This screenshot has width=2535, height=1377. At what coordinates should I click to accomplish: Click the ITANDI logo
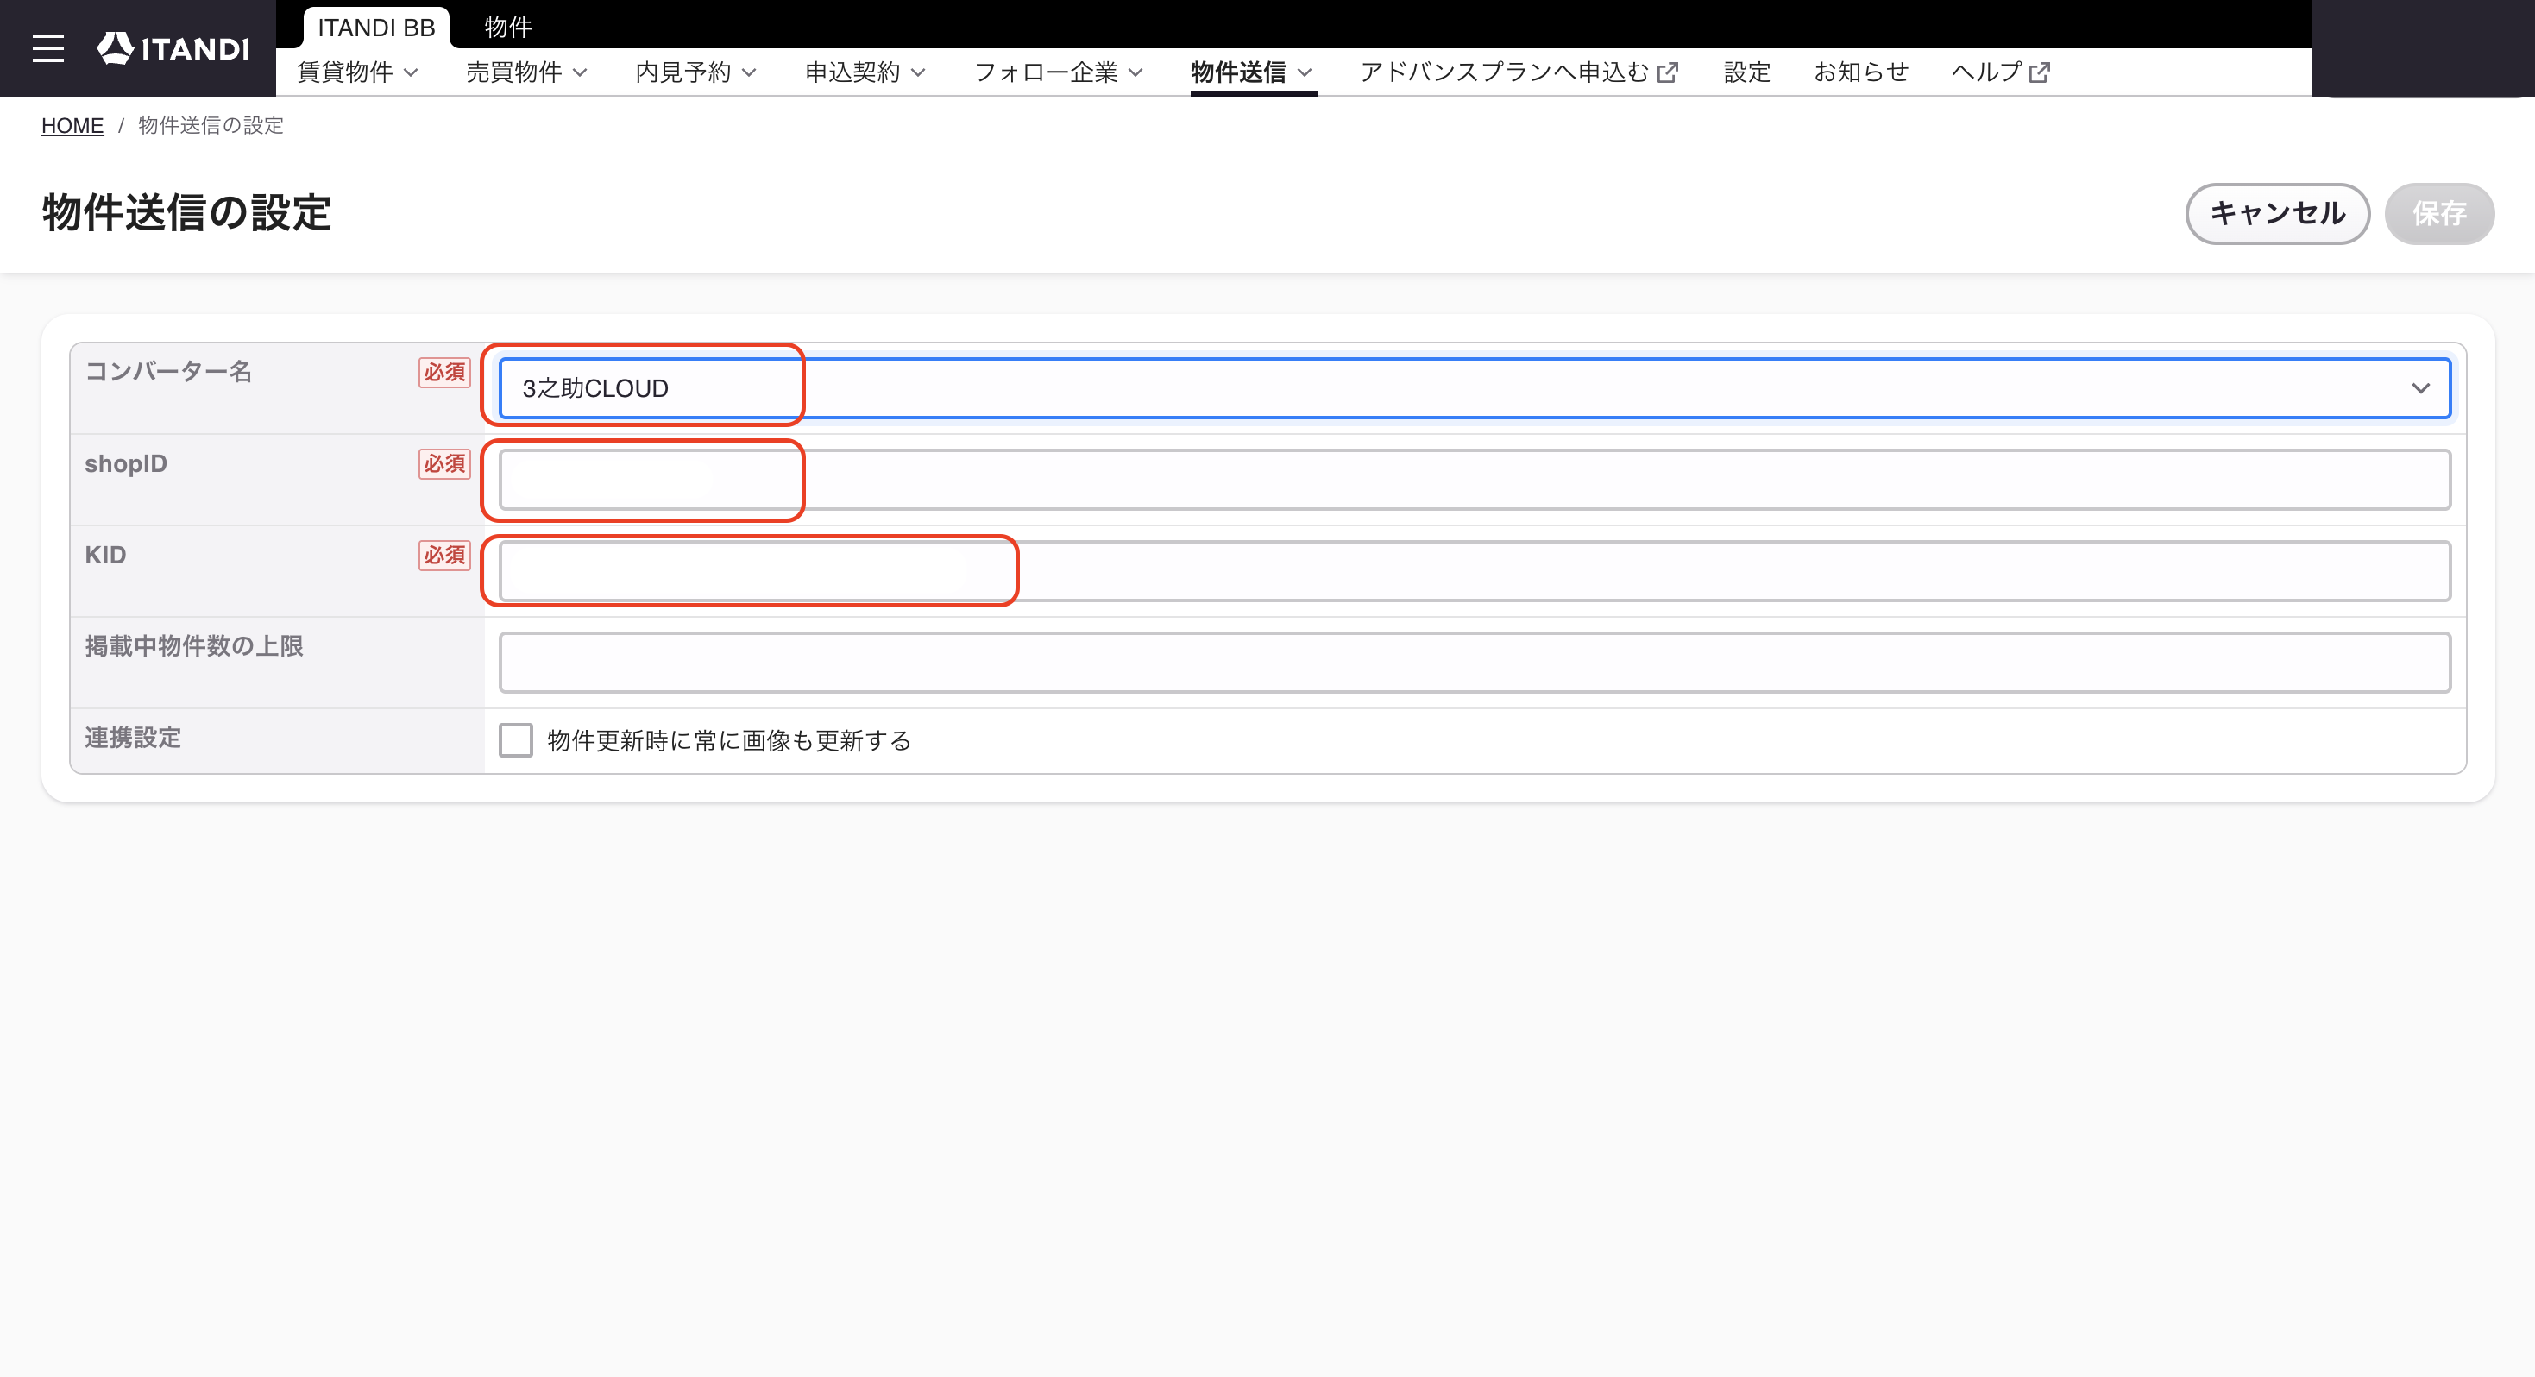pos(173,48)
